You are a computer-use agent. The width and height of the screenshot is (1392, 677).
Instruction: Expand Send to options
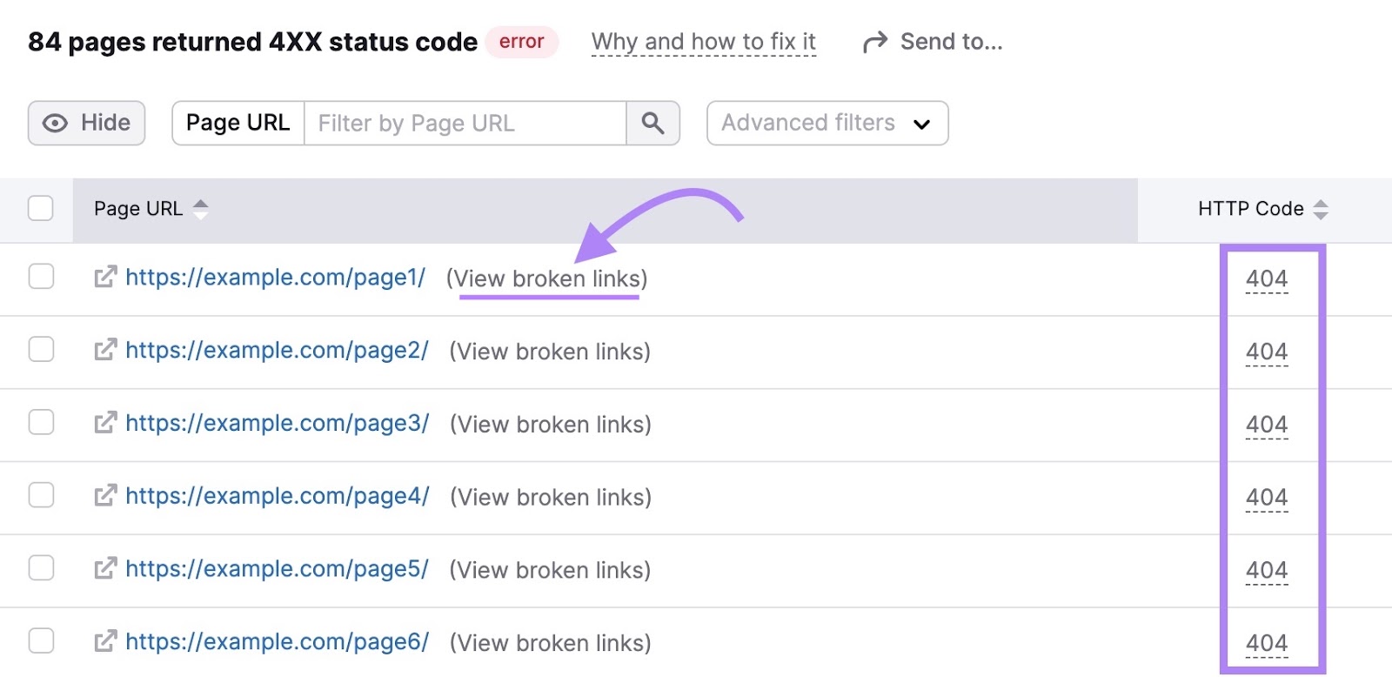click(952, 40)
